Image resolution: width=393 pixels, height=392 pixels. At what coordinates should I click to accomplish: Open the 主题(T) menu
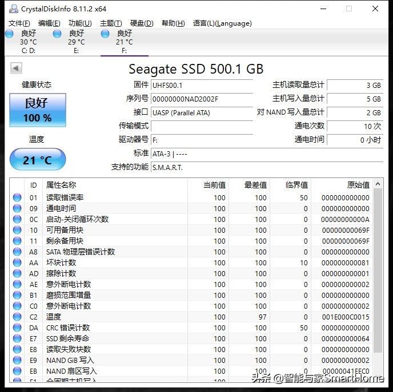111,23
